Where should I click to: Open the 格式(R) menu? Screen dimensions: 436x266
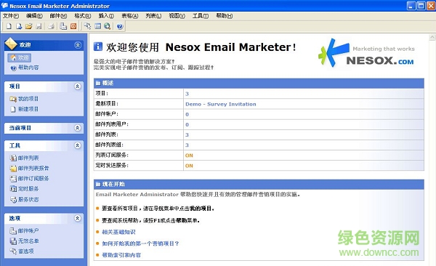83,16
